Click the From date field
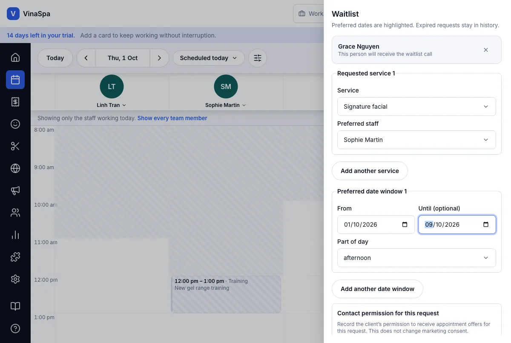Viewport: 511px width, 343px height. click(376, 225)
